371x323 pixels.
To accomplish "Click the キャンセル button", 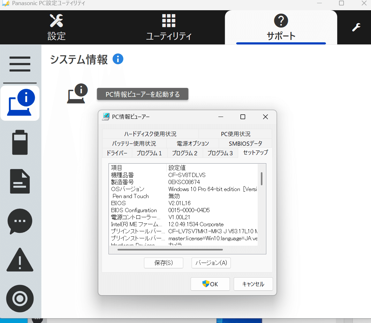I will point(253,284).
